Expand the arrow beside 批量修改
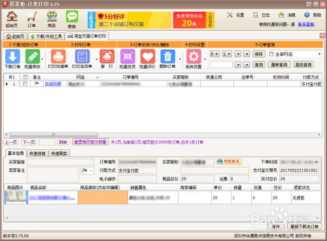The height and width of the screenshot is (241, 327). click(42, 59)
